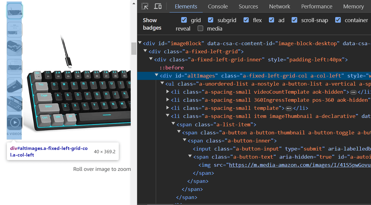Click the ellipsis badge in template li row
The height and width of the screenshot is (205, 371).
coord(289,108)
